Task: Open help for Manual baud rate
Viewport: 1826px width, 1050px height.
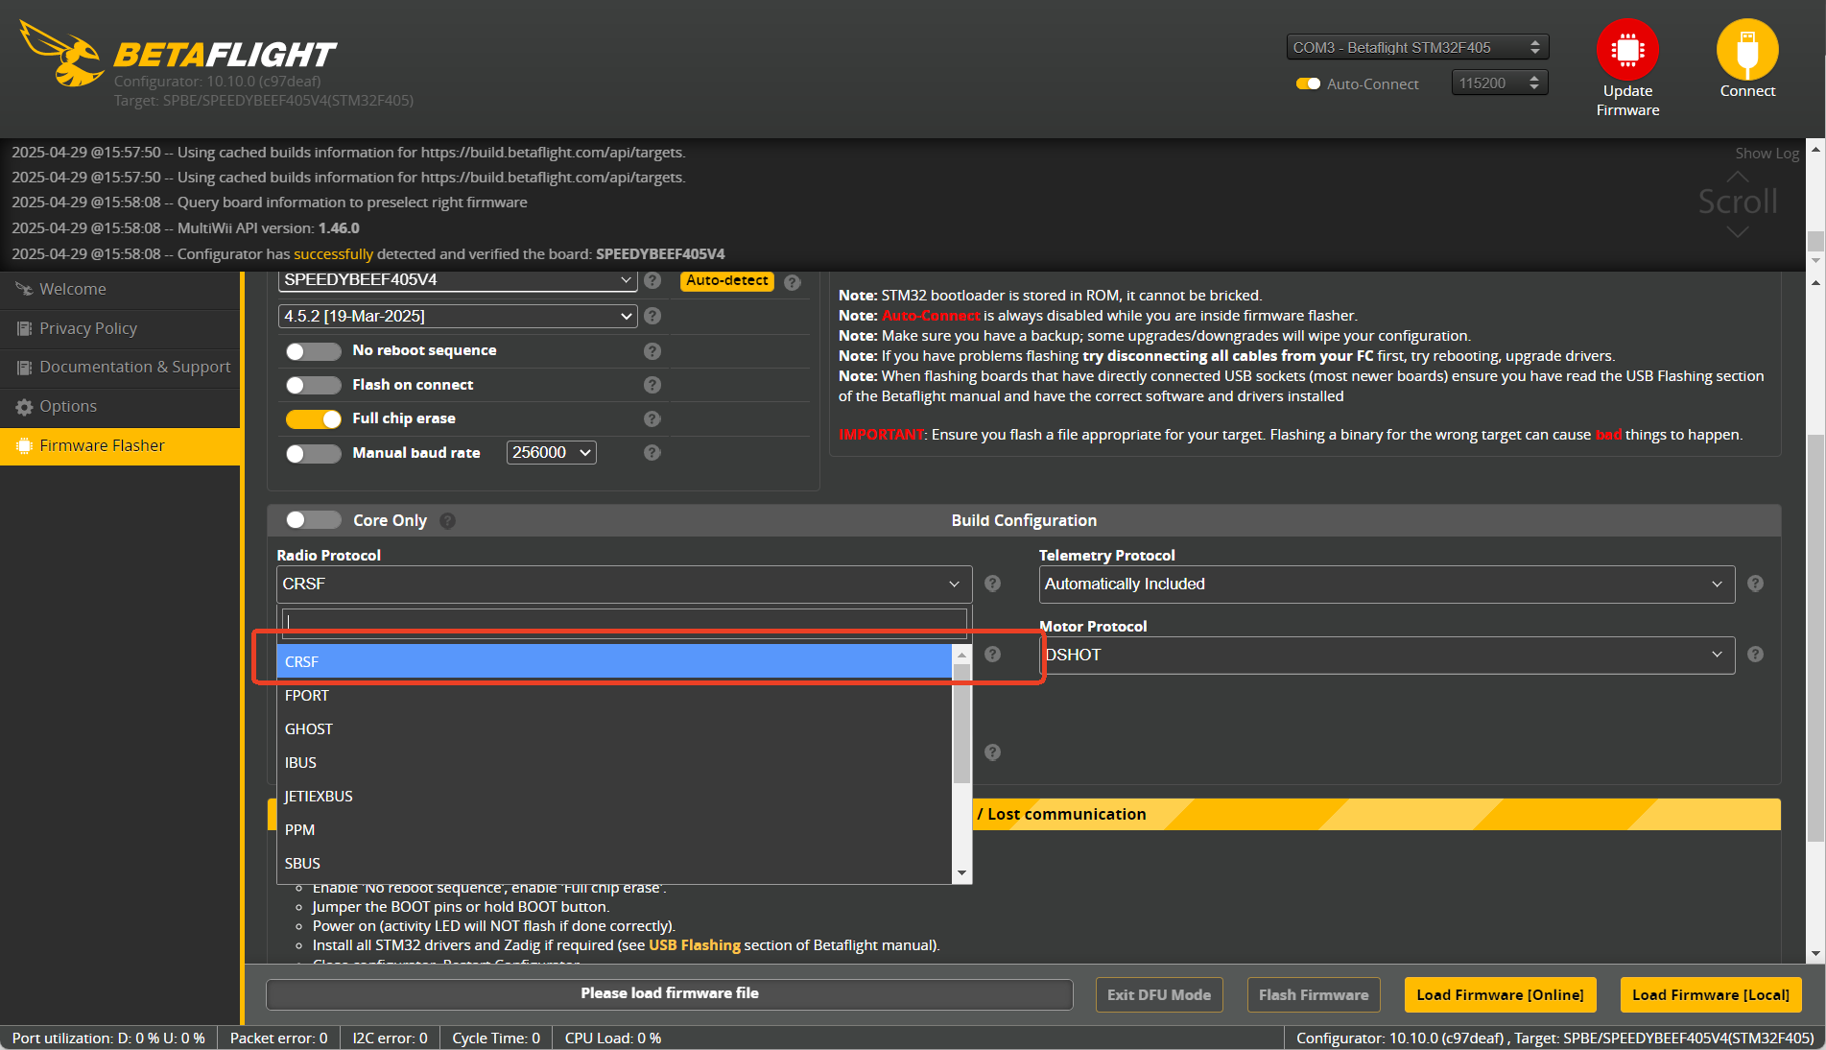Action: 652,452
